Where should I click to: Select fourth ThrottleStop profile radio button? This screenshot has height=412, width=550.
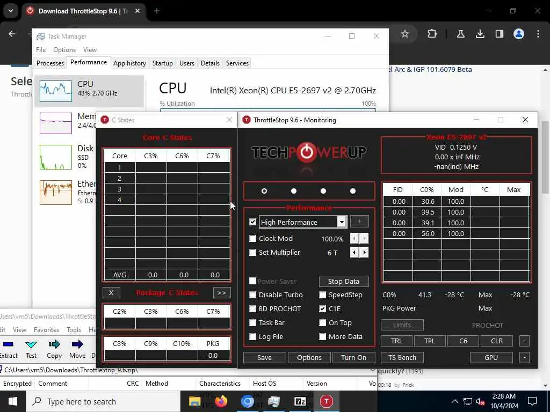coord(353,191)
